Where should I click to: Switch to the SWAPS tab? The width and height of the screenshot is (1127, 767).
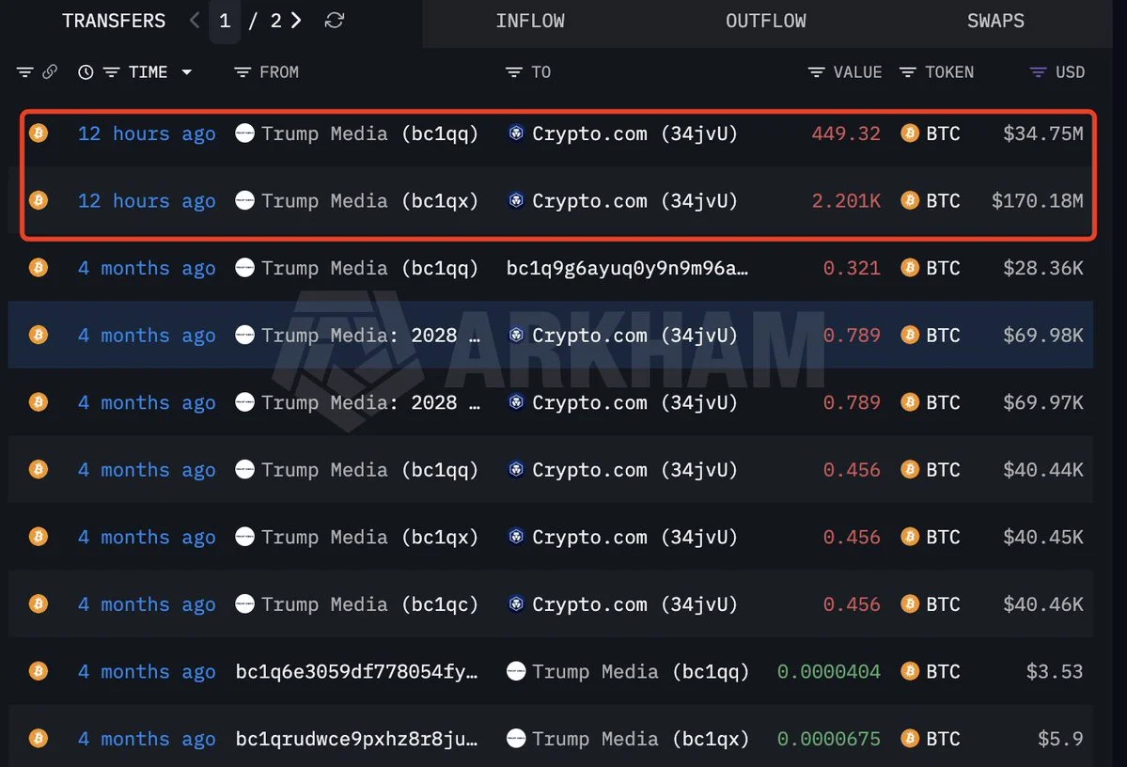click(995, 21)
